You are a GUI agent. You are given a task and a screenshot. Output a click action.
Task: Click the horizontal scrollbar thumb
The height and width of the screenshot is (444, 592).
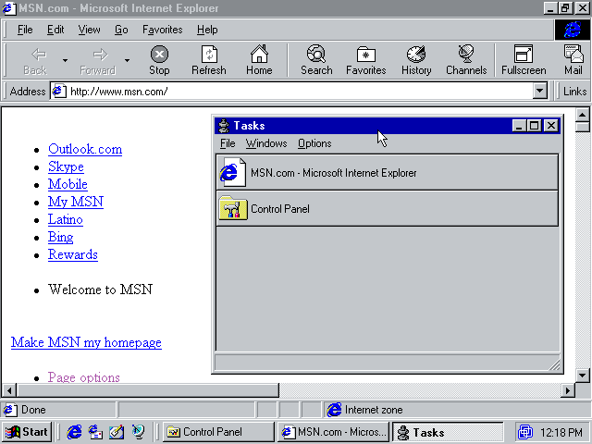[x=148, y=390]
